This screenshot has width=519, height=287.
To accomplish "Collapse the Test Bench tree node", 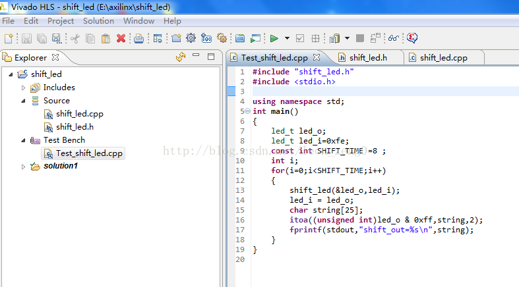I will pos(23,140).
